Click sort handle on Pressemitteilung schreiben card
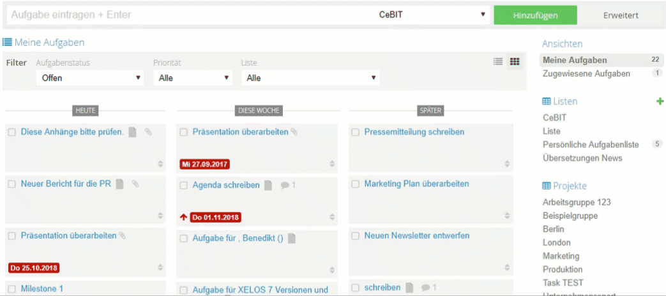The width and height of the screenshot is (666, 296). pyautogui.click(x=504, y=164)
